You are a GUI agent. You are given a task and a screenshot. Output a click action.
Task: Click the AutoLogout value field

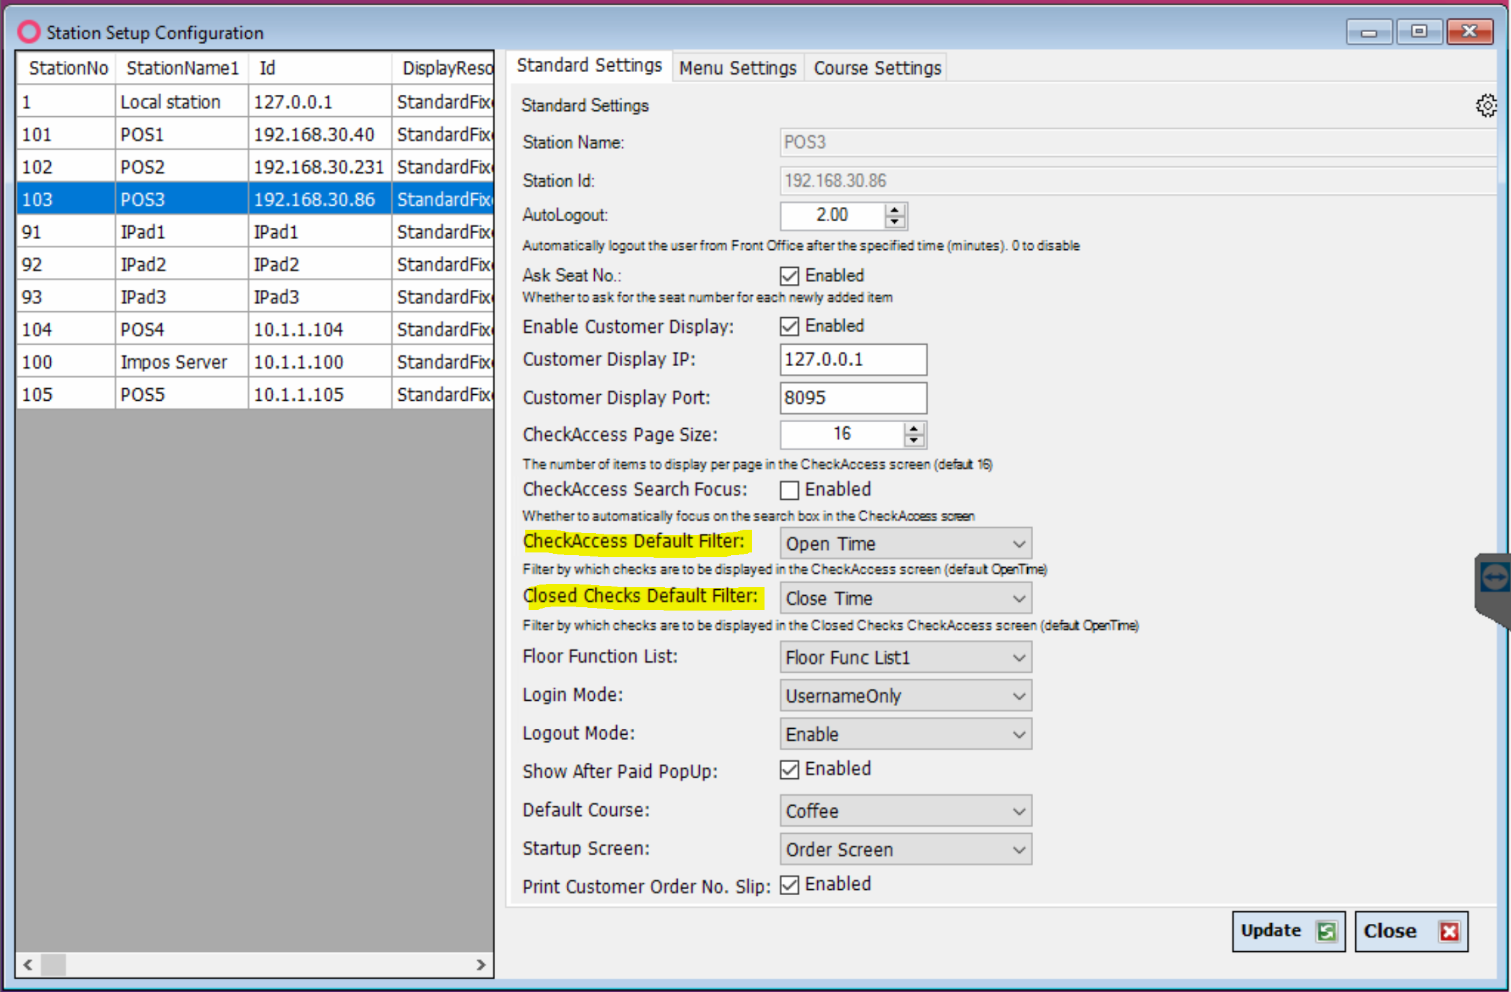(832, 216)
